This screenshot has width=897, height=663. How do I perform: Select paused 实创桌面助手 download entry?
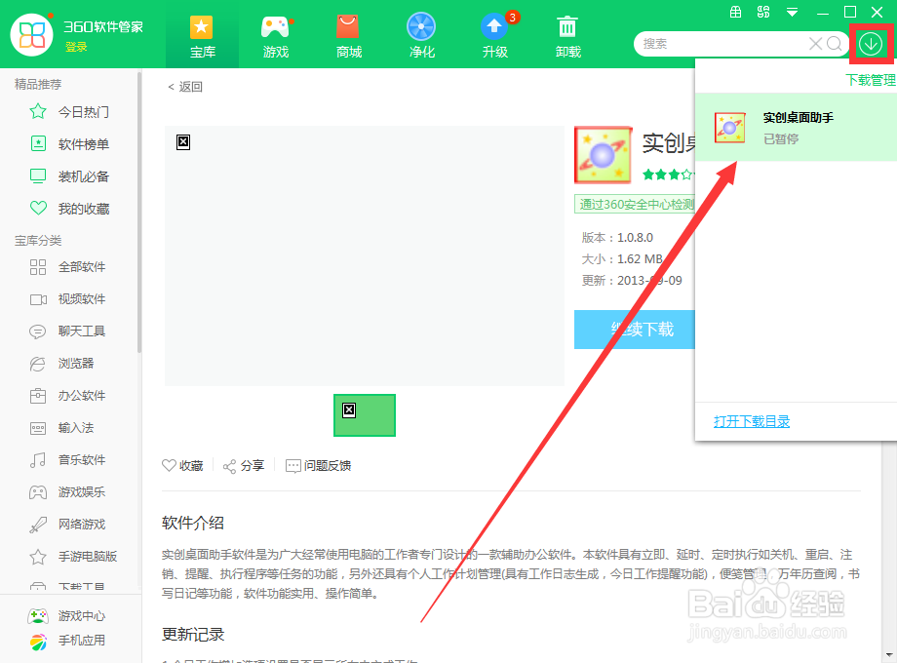tap(796, 128)
